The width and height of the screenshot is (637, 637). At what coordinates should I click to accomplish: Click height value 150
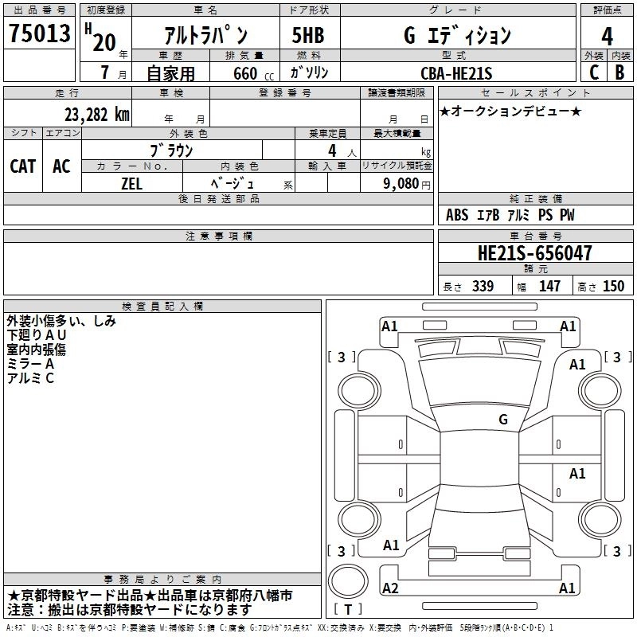tap(613, 286)
